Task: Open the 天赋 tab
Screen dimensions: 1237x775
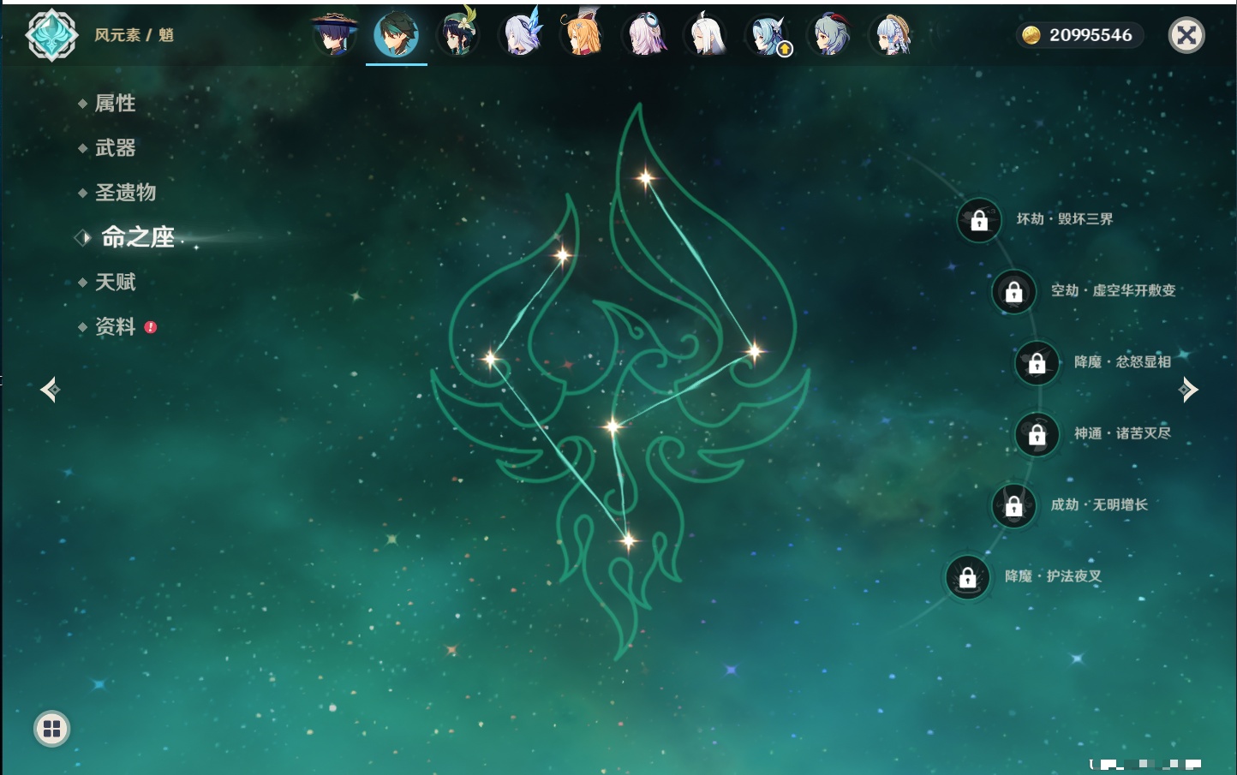Action: [115, 282]
